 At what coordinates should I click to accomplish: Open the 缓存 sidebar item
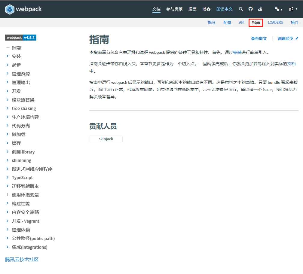[x=16, y=143]
